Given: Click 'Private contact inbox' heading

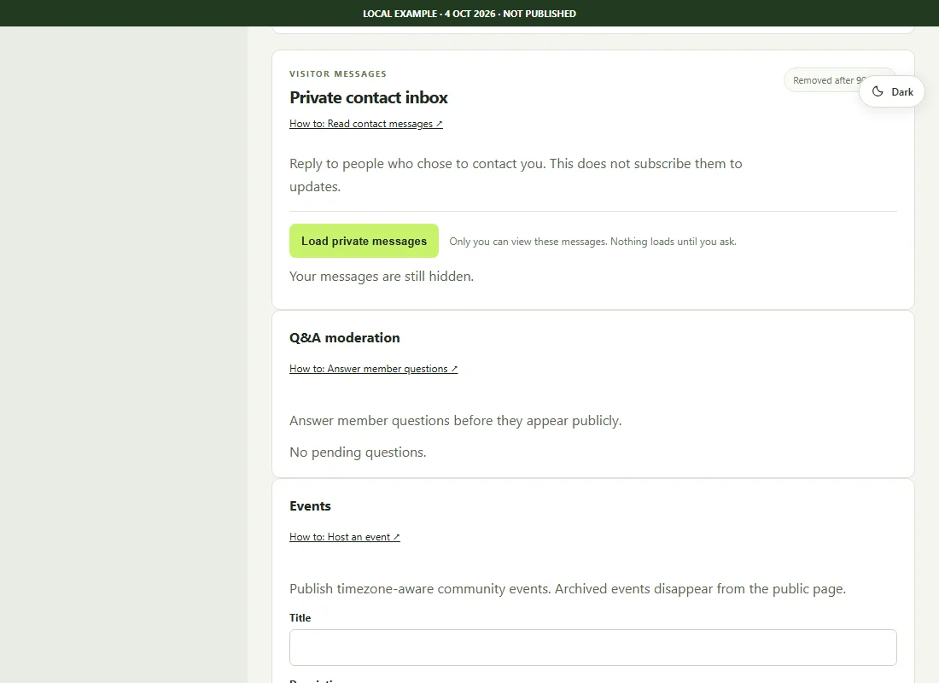Looking at the screenshot, I should point(368,97).
